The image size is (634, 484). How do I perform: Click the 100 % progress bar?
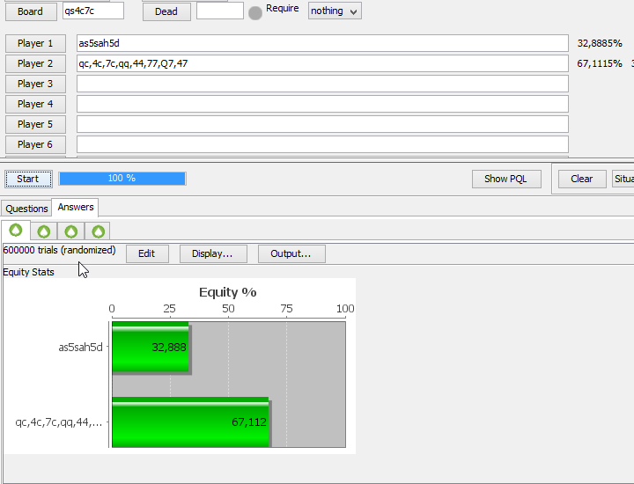(122, 179)
